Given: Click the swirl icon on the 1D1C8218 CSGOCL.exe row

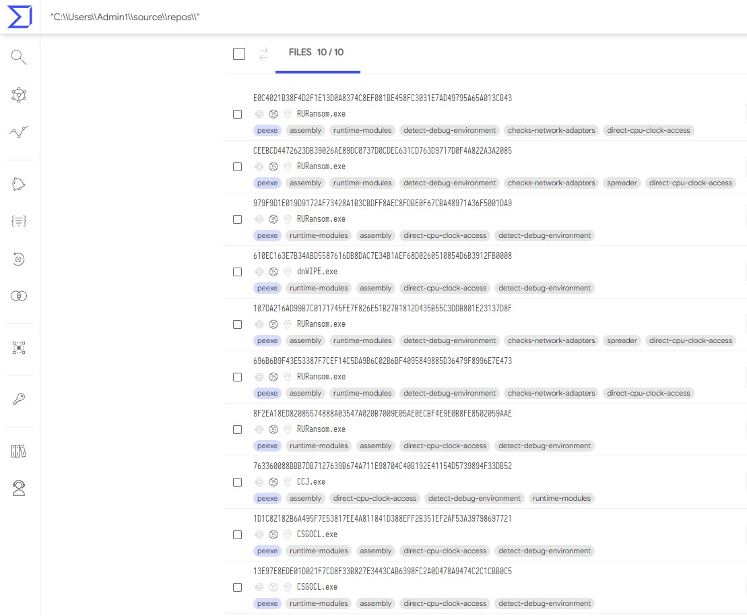Looking at the screenshot, I should 273,534.
